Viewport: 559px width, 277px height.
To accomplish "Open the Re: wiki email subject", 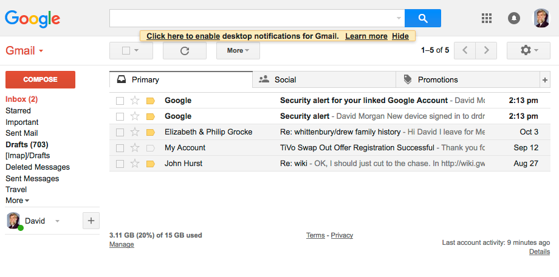I will pyautogui.click(x=292, y=164).
